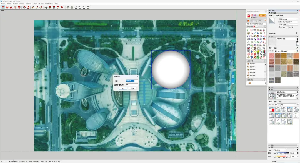
Task: Click the house-shaped view icon in the toolbar
Action: coord(76,7)
